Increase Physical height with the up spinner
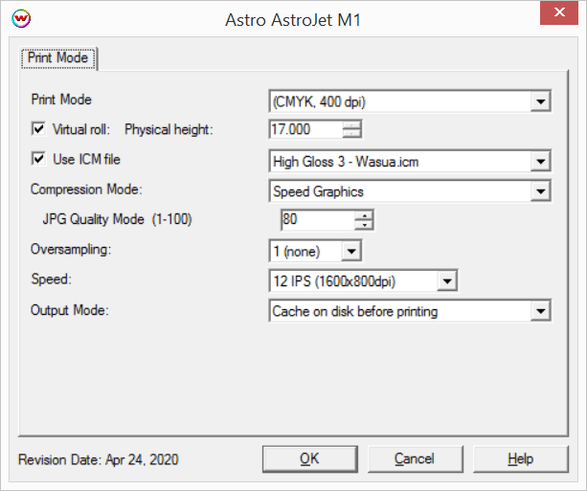Viewport: 587px width, 491px height. [x=351, y=125]
